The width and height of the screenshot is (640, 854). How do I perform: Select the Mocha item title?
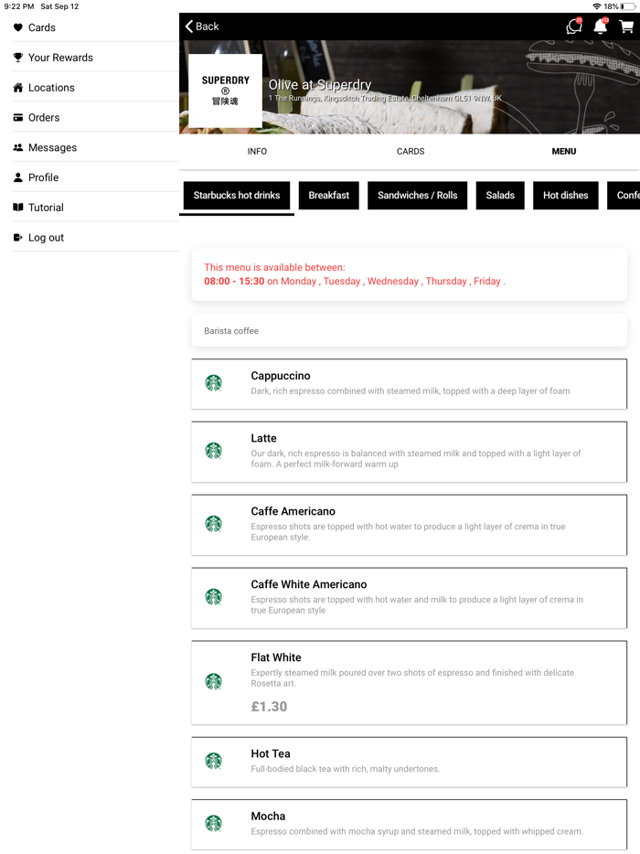[x=268, y=816]
